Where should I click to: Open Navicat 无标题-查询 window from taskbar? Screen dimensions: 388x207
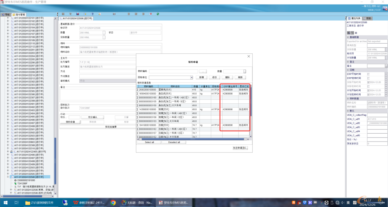point(137,202)
